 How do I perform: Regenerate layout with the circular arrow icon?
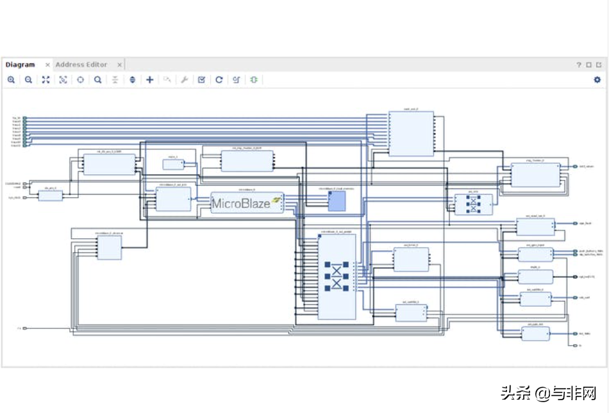click(x=219, y=80)
